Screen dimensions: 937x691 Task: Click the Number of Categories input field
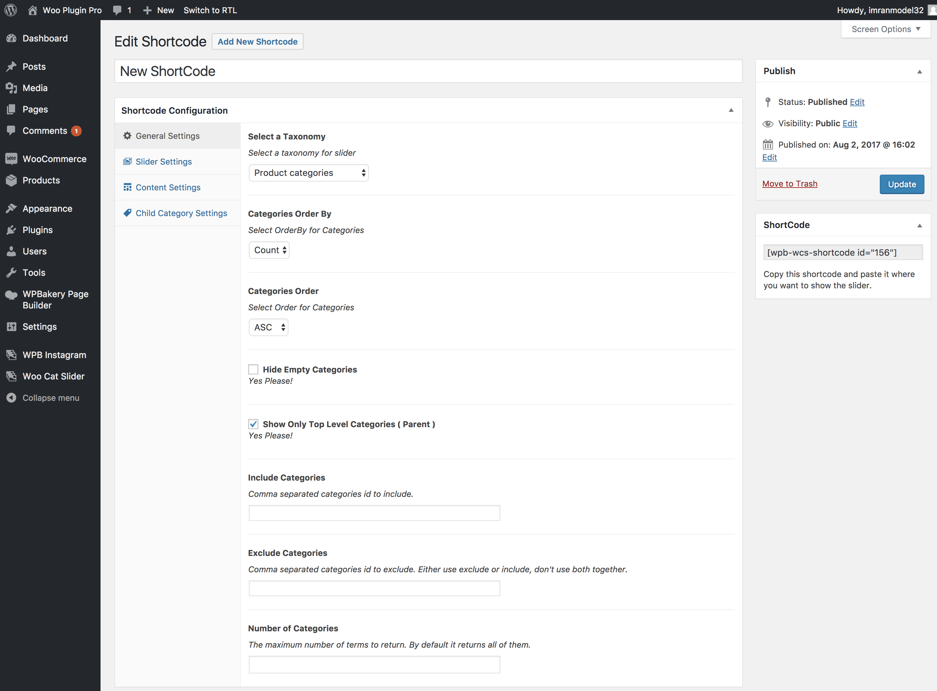tap(374, 664)
